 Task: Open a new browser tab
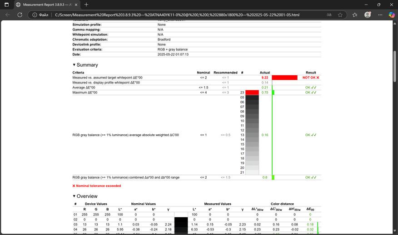pos(86,5)
